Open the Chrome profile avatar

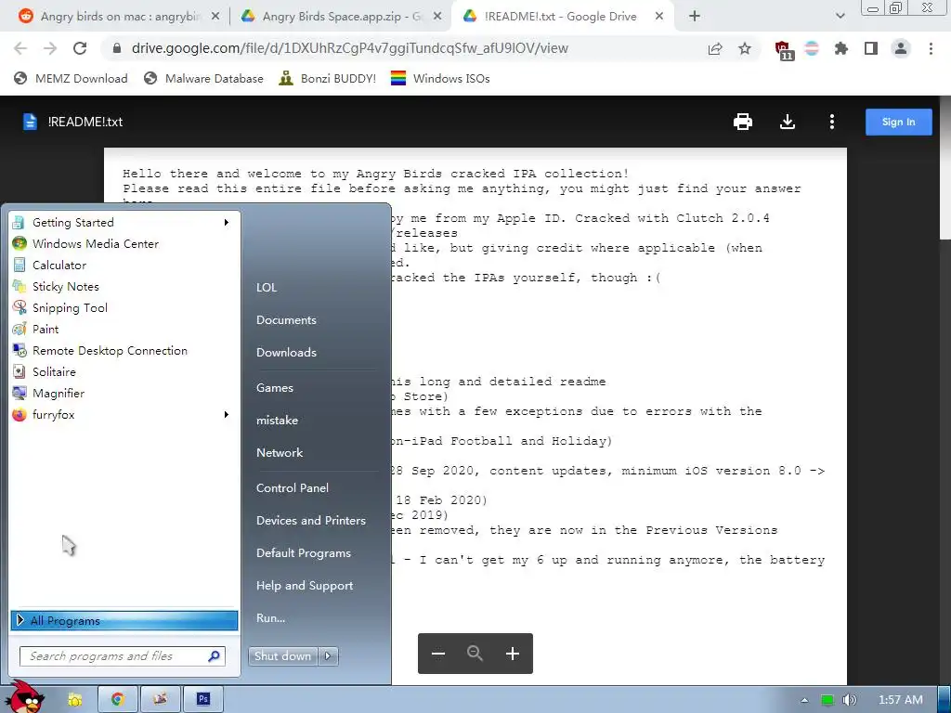901,48
